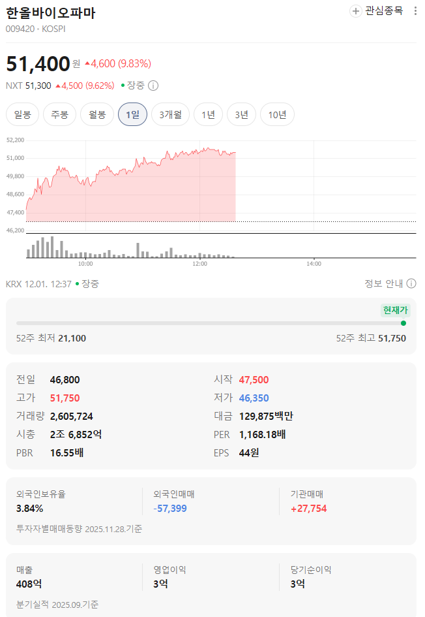Click the 당기순이익 value 3억
Viewport: 425px width, 617px height.
point(298,584)
